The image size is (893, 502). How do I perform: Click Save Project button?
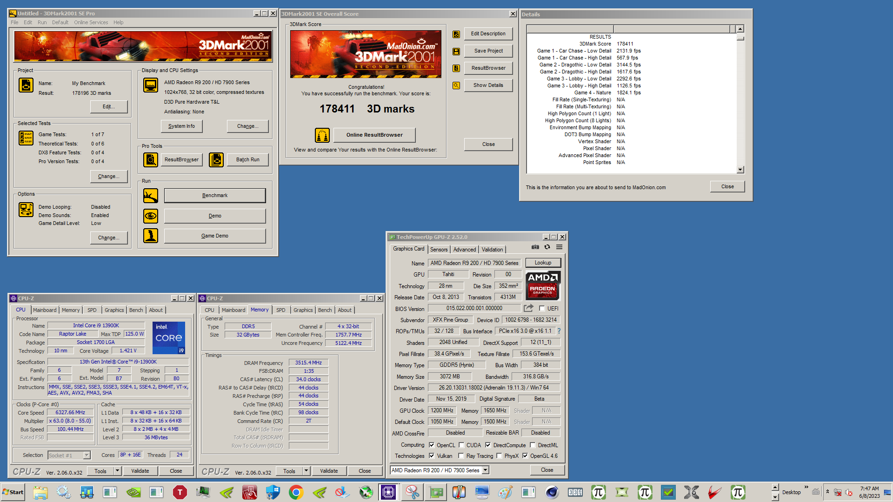(x=488, y=51)
